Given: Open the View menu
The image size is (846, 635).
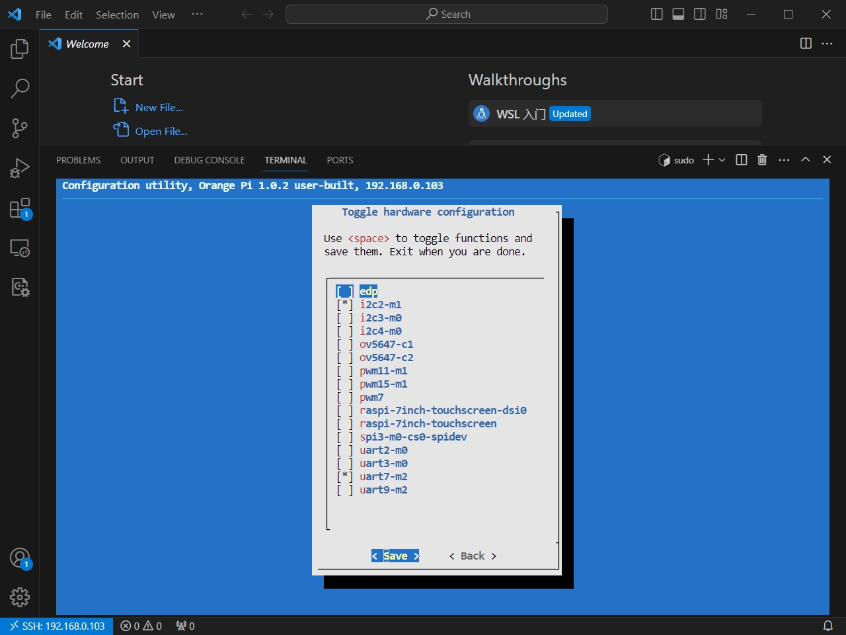Looking at the screenshot, I should (163, 14).
